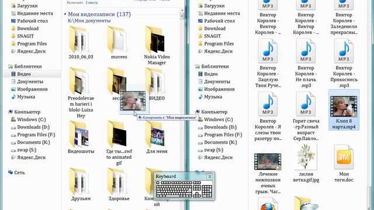Click the '3 места' link in library header

pyautogui.click(x=92, y=2)
